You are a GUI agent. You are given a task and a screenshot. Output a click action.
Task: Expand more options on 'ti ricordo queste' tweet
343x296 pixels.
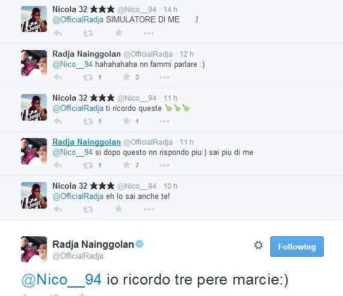tap(164, 121)
